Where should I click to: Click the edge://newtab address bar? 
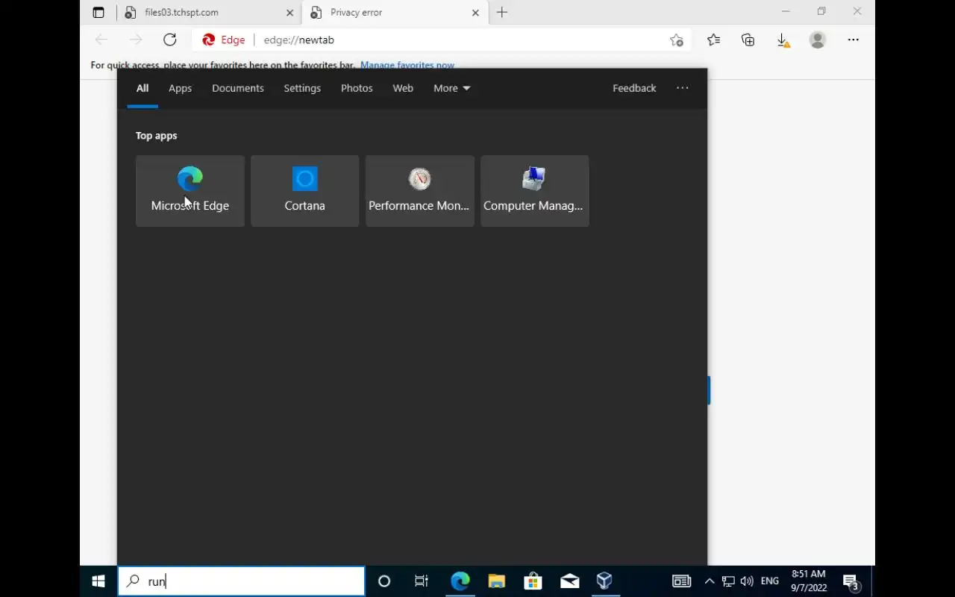pyautogui.click(x=441, y=40)
